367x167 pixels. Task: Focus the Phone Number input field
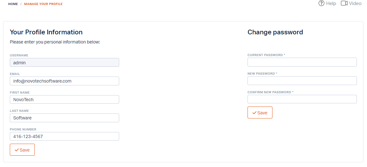(64, 136)
